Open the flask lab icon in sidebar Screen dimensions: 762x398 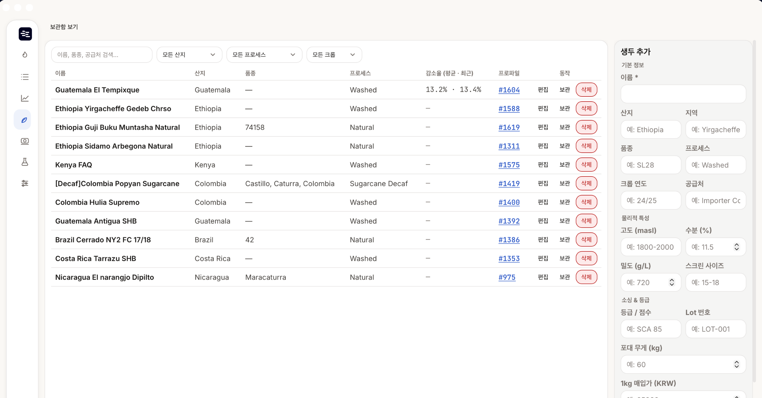pyautogui.click(x=25, y=162)
